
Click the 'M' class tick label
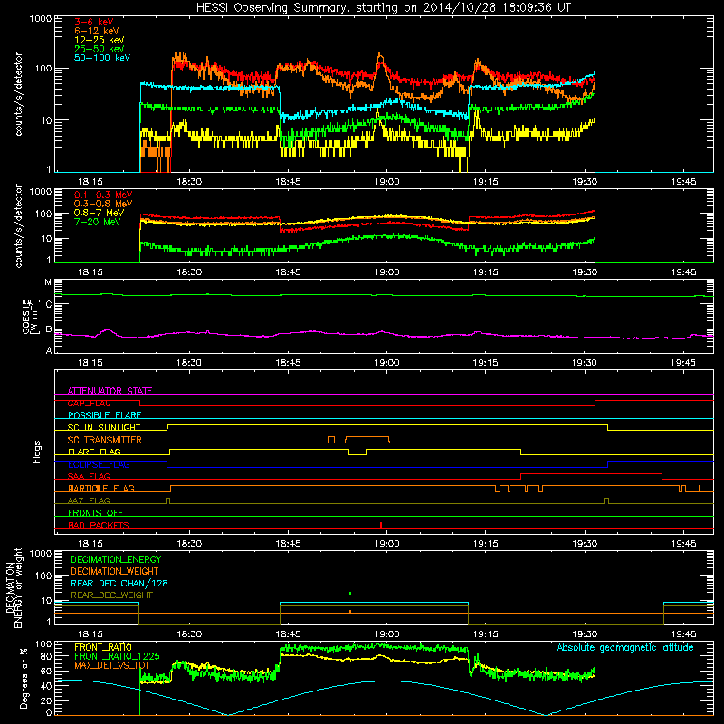tap(48, 282)
